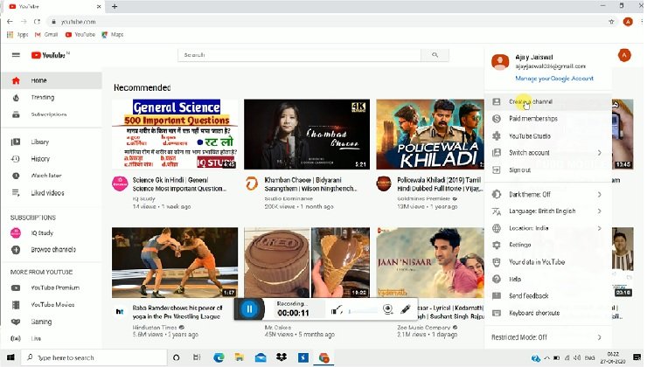Open the Dark theme: Off option
The width and height of the screenshot is (647, 367).
(x=530, y=195)
